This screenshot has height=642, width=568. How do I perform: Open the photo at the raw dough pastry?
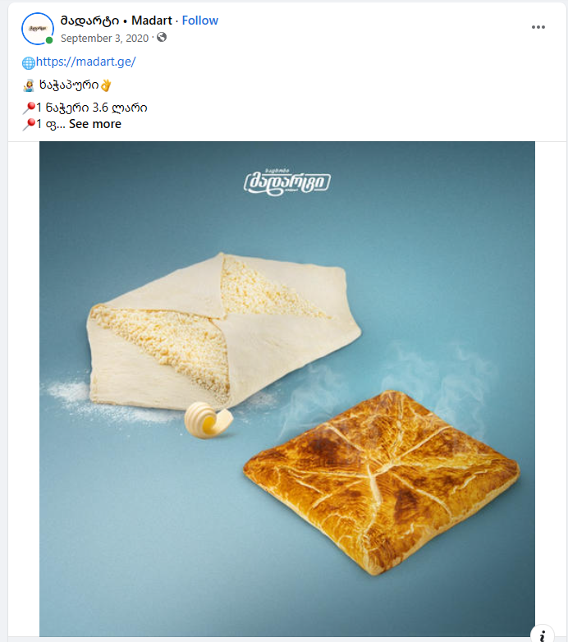(x=223, y=331)
